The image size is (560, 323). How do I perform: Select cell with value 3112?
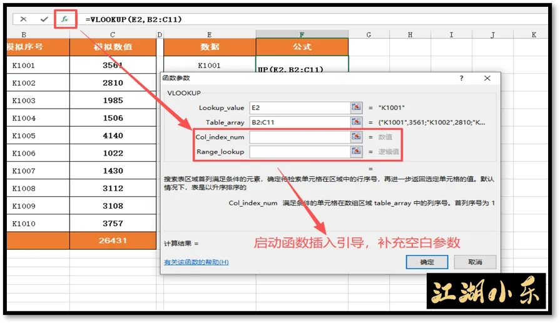(113, 188)
